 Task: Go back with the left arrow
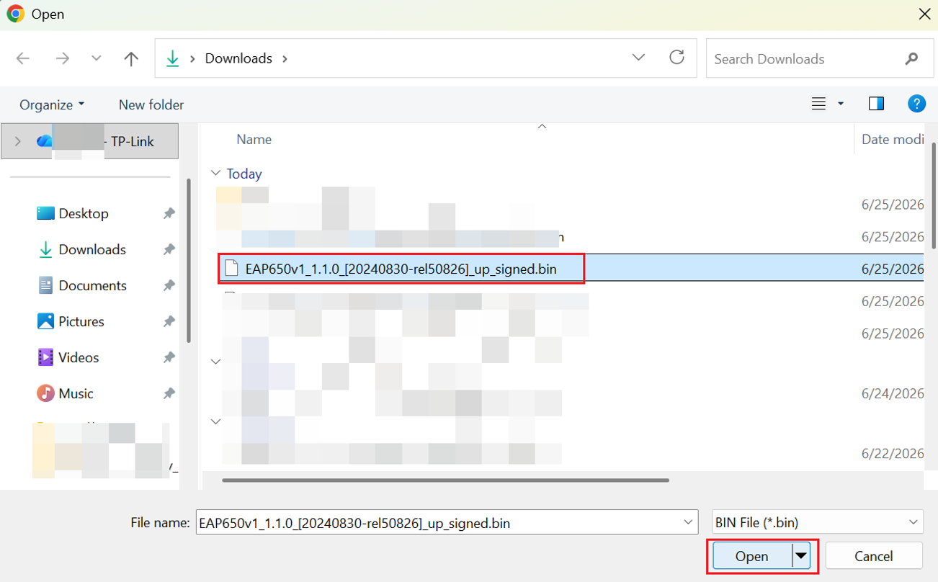(x=23, y=58)
